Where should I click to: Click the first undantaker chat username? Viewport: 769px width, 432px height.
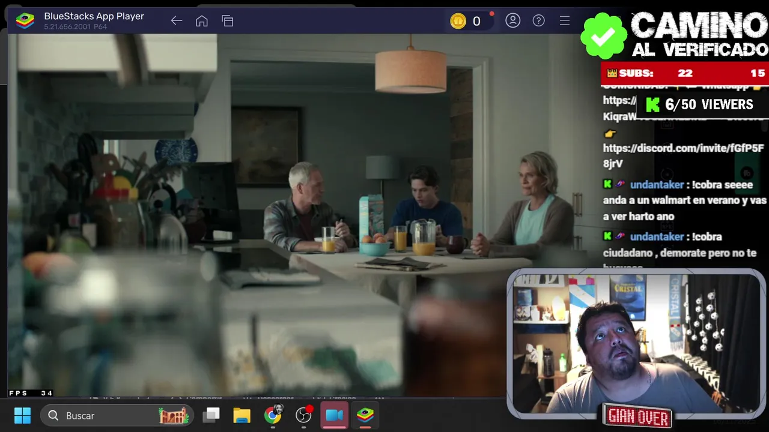[657, 185]
